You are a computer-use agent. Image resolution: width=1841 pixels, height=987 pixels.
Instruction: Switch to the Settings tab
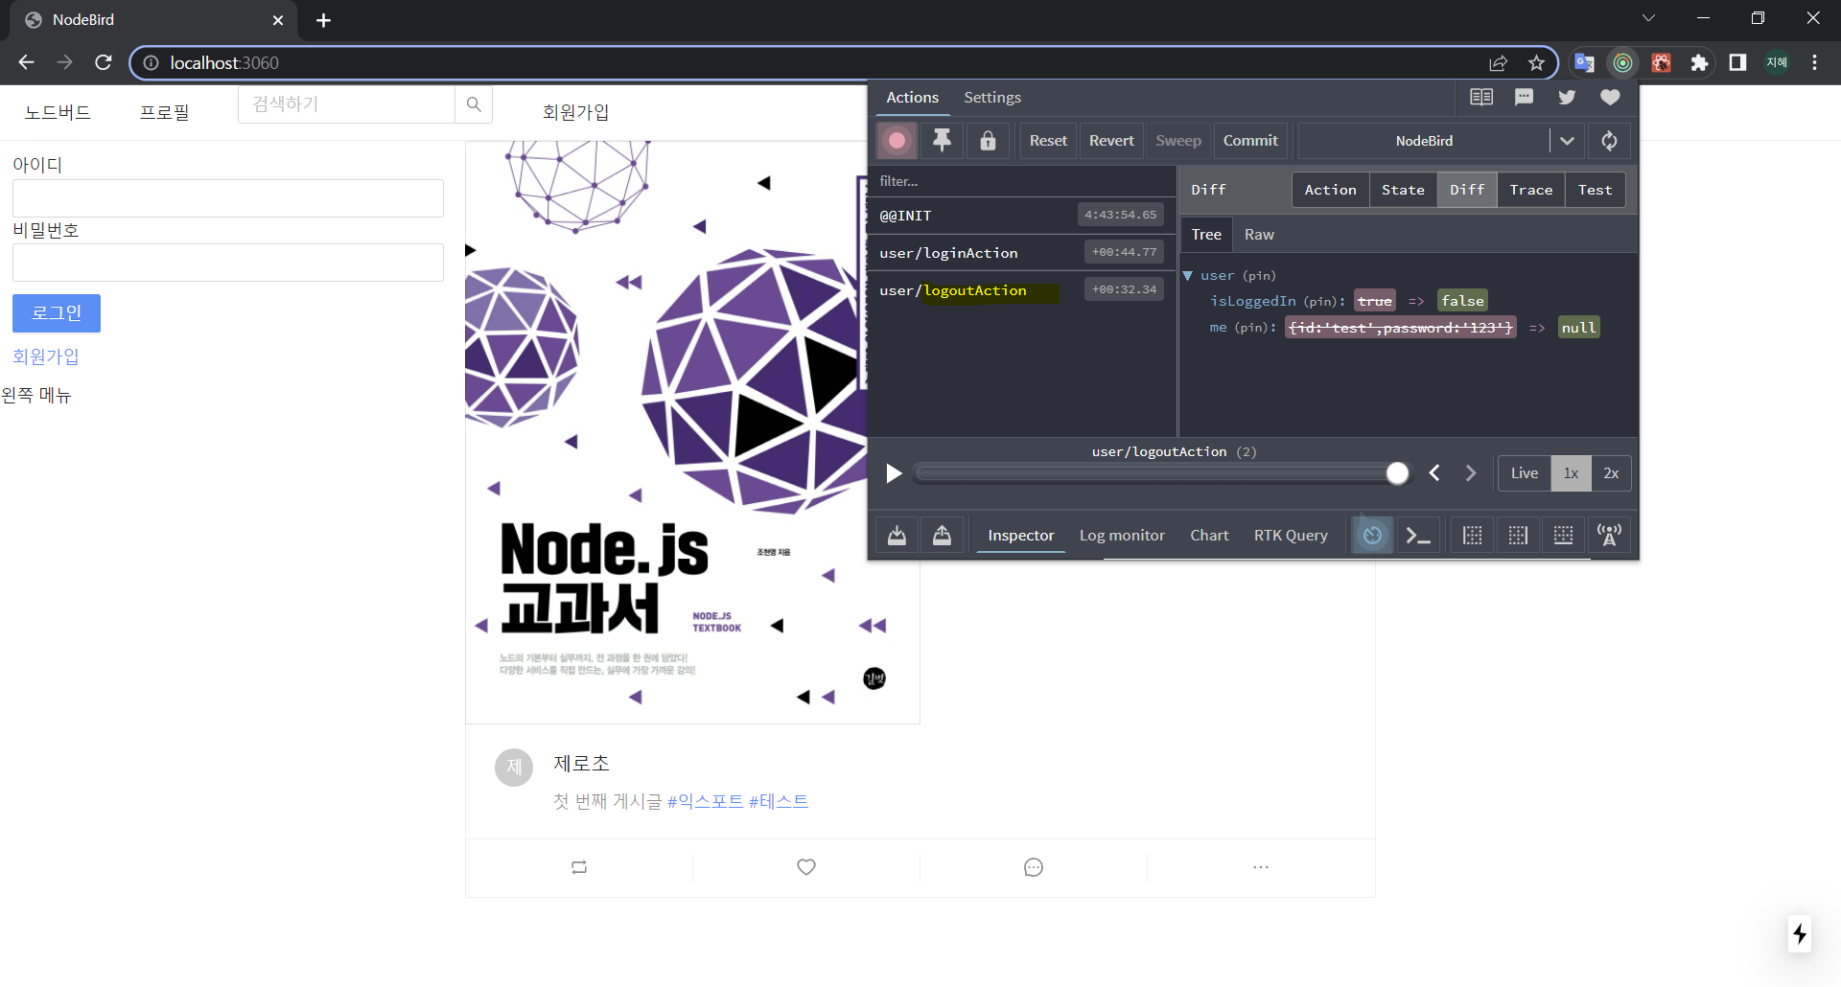[992, 98]
